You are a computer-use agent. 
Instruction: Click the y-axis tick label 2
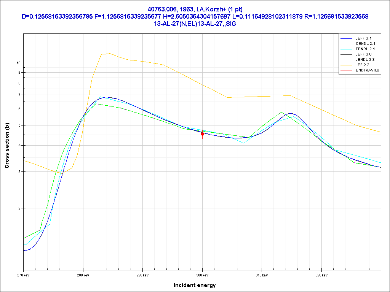pyautogui.click(x=19, y=208)
